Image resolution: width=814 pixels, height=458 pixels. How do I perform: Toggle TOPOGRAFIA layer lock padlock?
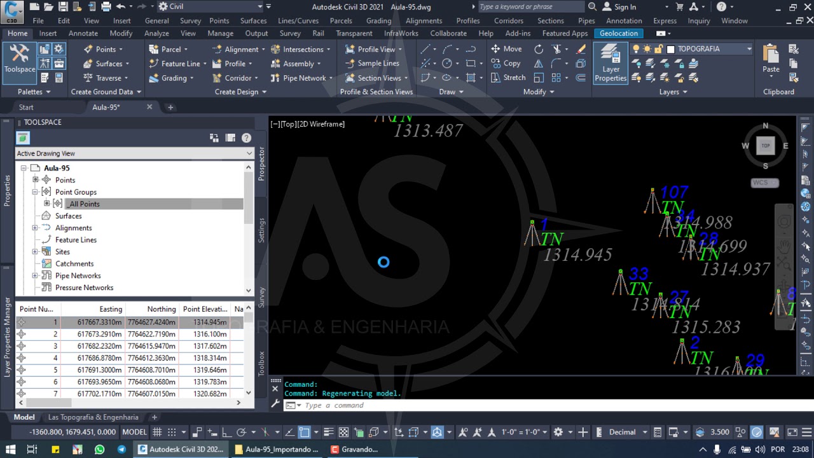(658, 49)
